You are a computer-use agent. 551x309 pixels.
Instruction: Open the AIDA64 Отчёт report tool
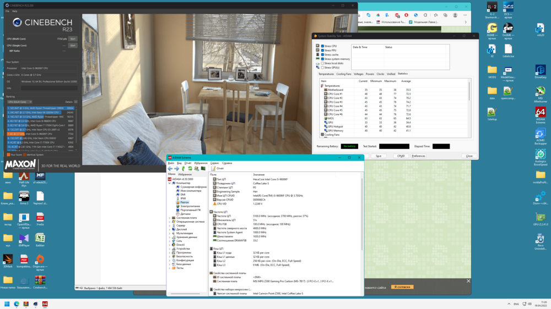pyautogui.click(x=218, y=168)
